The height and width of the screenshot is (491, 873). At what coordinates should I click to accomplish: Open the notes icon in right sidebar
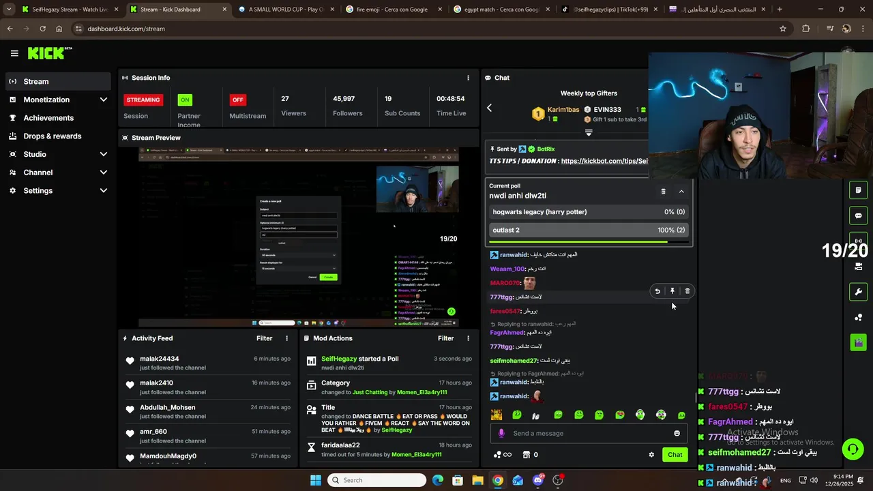(858, 190)
